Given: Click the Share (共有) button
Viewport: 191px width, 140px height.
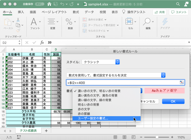Looking at the screenshot, I should tap(159, 12).
